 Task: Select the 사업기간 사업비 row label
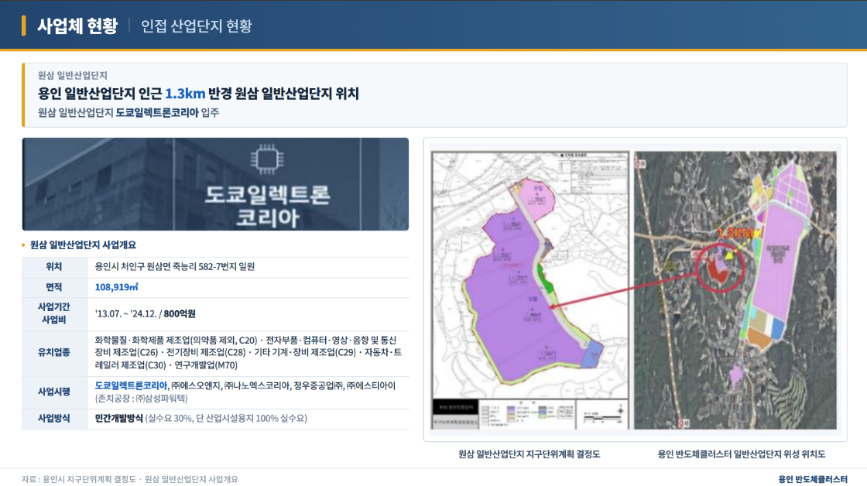click(53, 313)
